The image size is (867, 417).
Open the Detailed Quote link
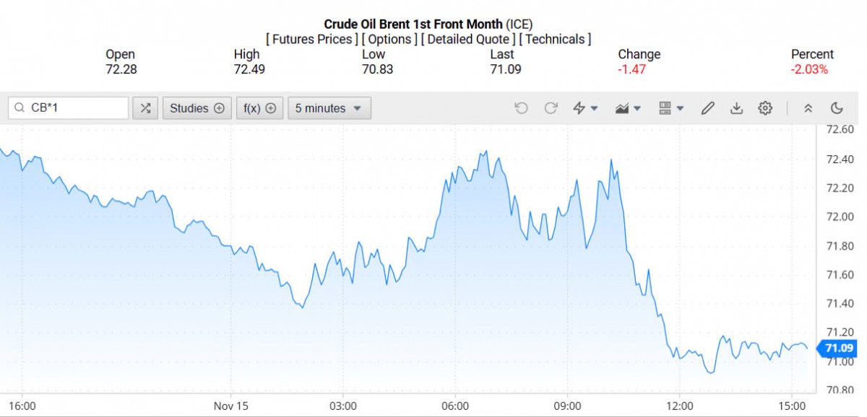click(x=469, y=39)
